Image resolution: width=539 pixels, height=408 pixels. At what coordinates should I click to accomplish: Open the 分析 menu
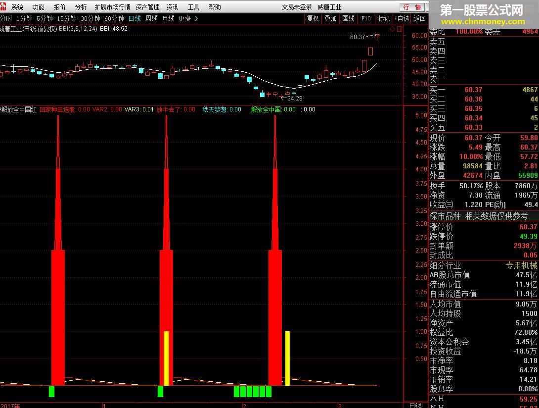tap(81, 7)
